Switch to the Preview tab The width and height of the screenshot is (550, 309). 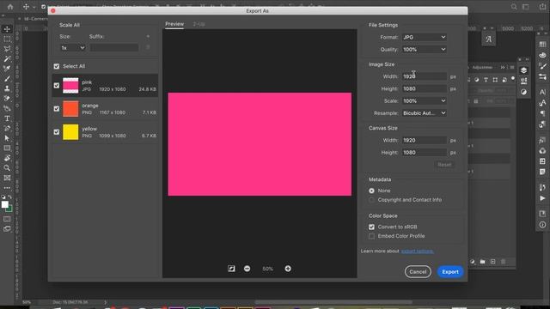pos(174,24)
